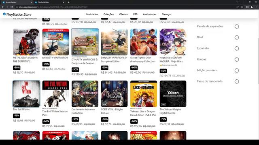Viewport: 259px width, 145px height.
Task: Open Dynasty Warriors 9 Complete Edition cover
Action: [x=114, y=42]
